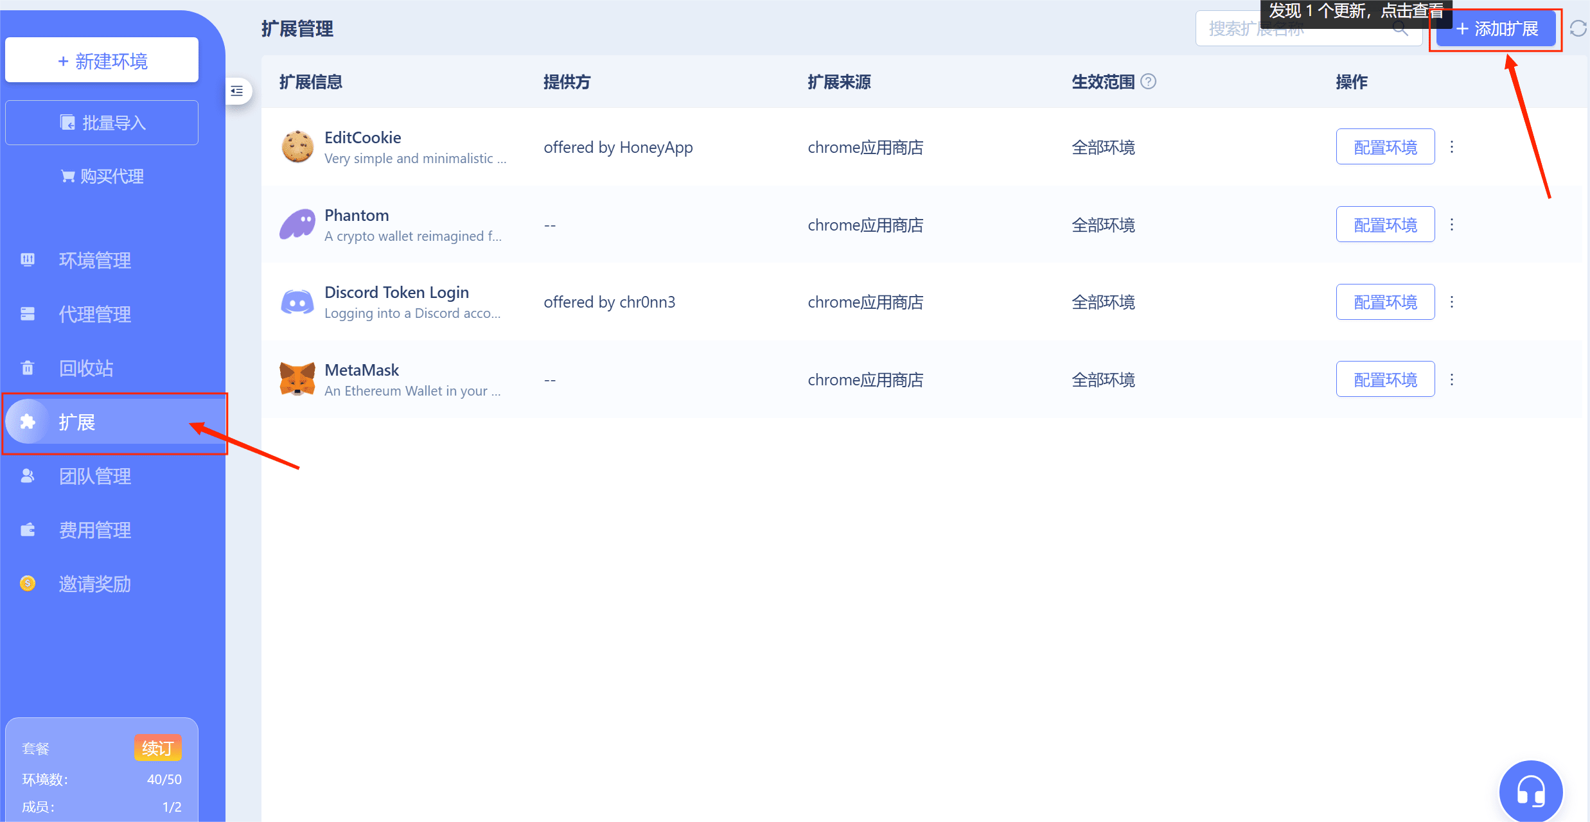Image resolution: width=1590 pixels, height=822 pixels.
Task: Open more options for MetaMask row
Action: (1452, 380)
